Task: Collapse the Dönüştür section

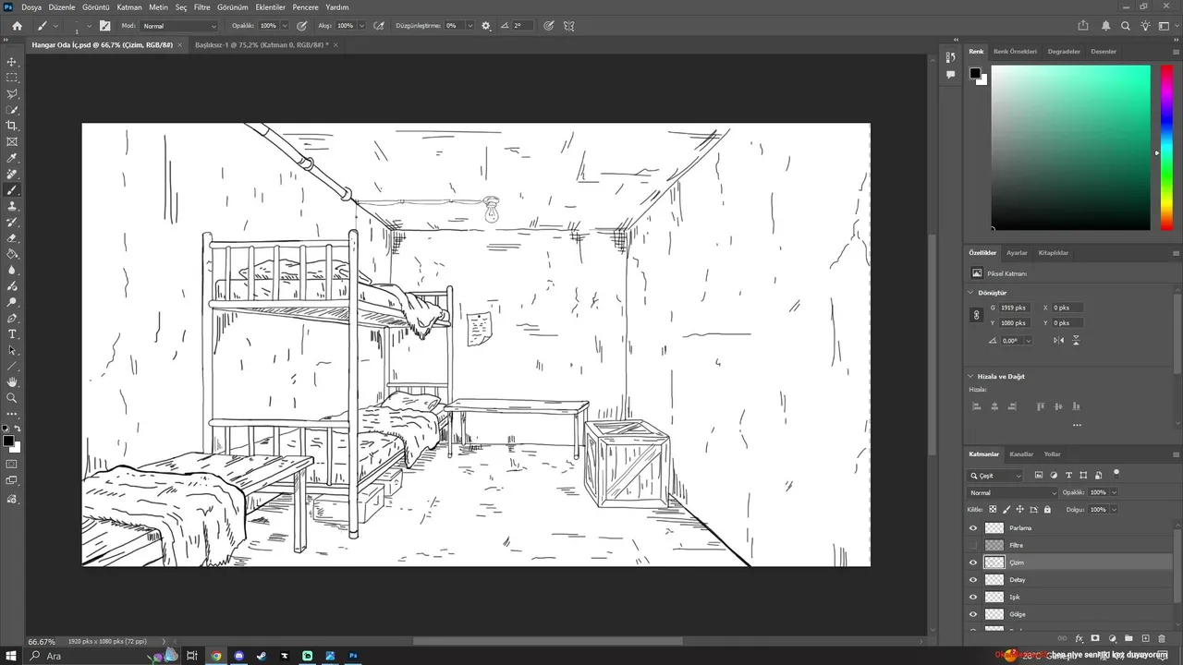Action: pyautogui.click(x=970, y=292)
